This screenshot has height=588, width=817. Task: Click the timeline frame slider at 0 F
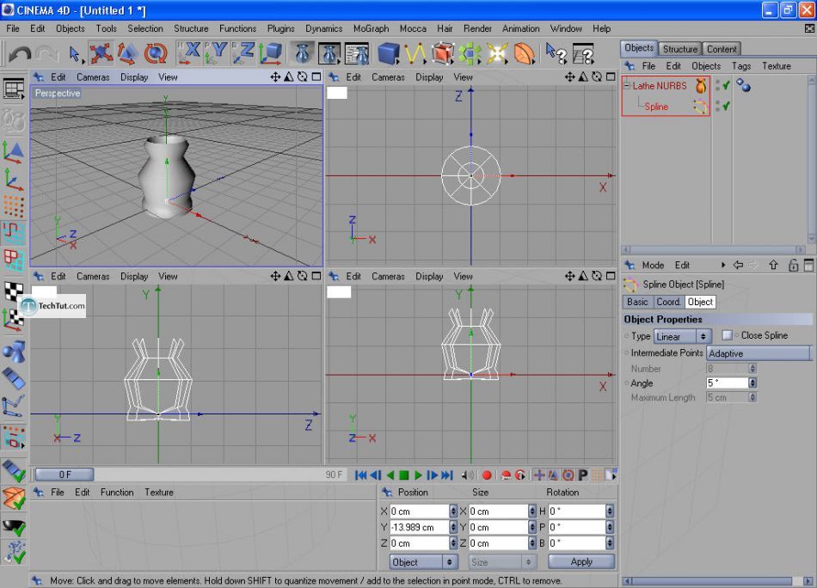coord(65,475)
